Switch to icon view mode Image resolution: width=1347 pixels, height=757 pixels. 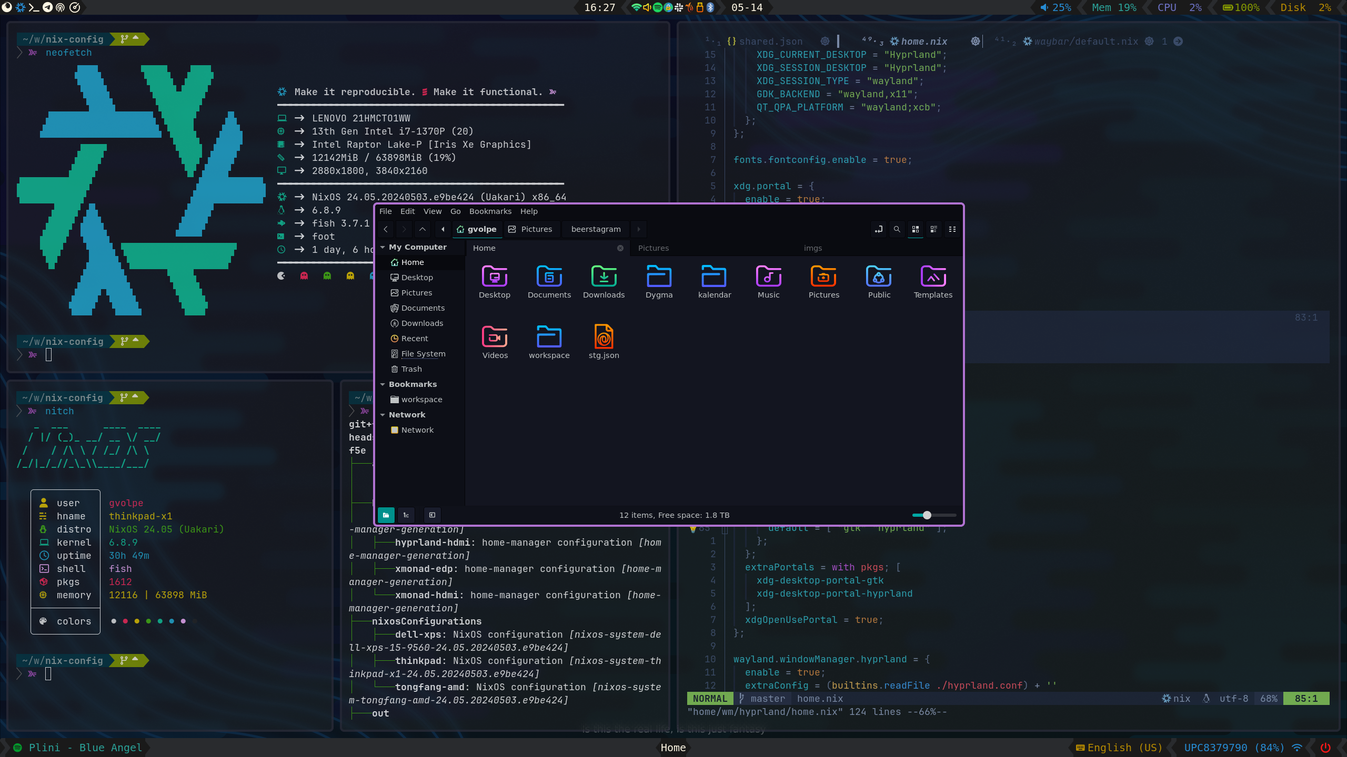click(x=916, y=229)
